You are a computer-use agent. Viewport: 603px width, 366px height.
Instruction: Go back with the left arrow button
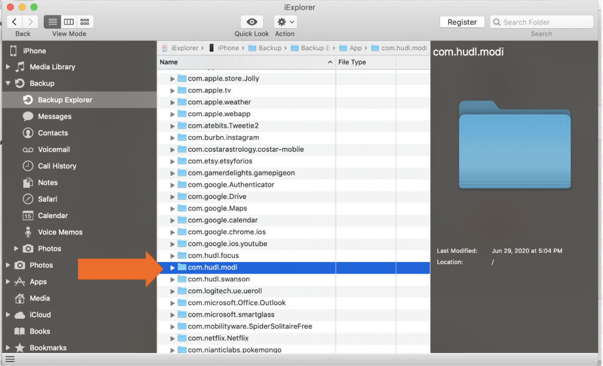(15, 22)
